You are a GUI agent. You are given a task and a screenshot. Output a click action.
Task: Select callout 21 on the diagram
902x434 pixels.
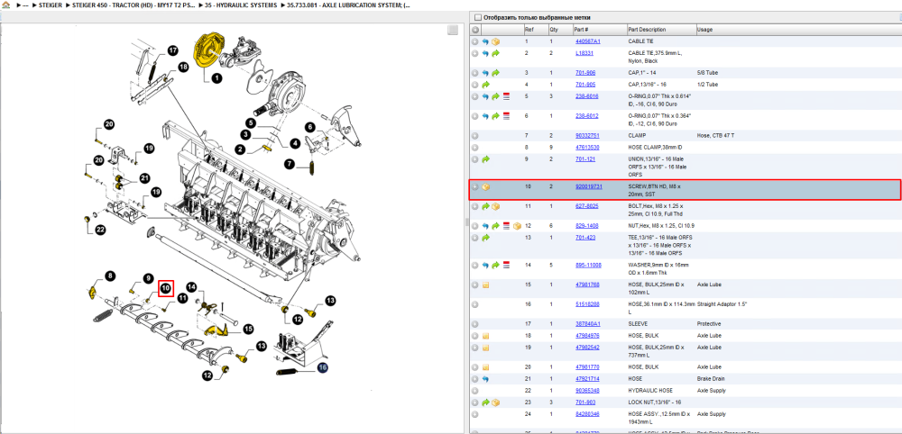click(x=143, y=178)
